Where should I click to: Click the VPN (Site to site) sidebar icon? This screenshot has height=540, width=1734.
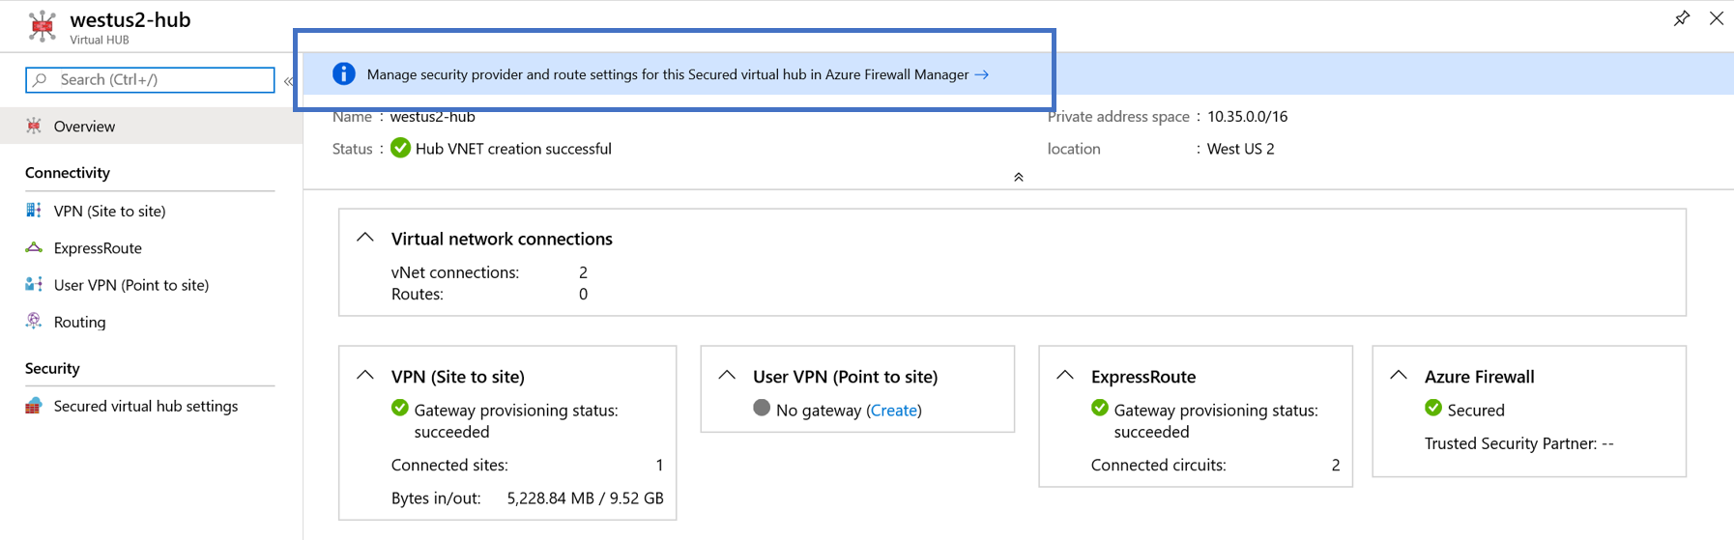(34, 211)
